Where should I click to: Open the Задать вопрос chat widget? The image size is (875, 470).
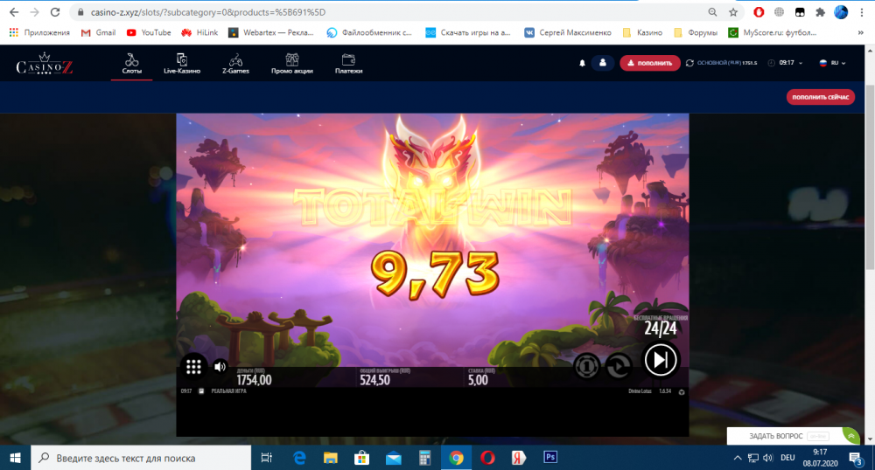(794, 436)
